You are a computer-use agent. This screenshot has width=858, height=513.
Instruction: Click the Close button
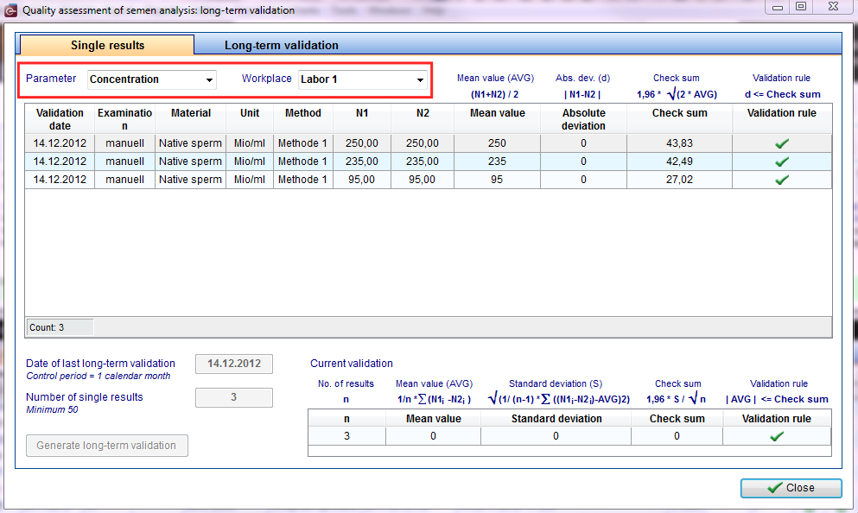click(x=791, y=488)
